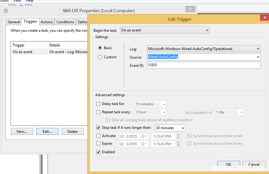Check Synchronize across time zones for Expire
Viewport: 269px width, 174px height.
coord(189,143)
